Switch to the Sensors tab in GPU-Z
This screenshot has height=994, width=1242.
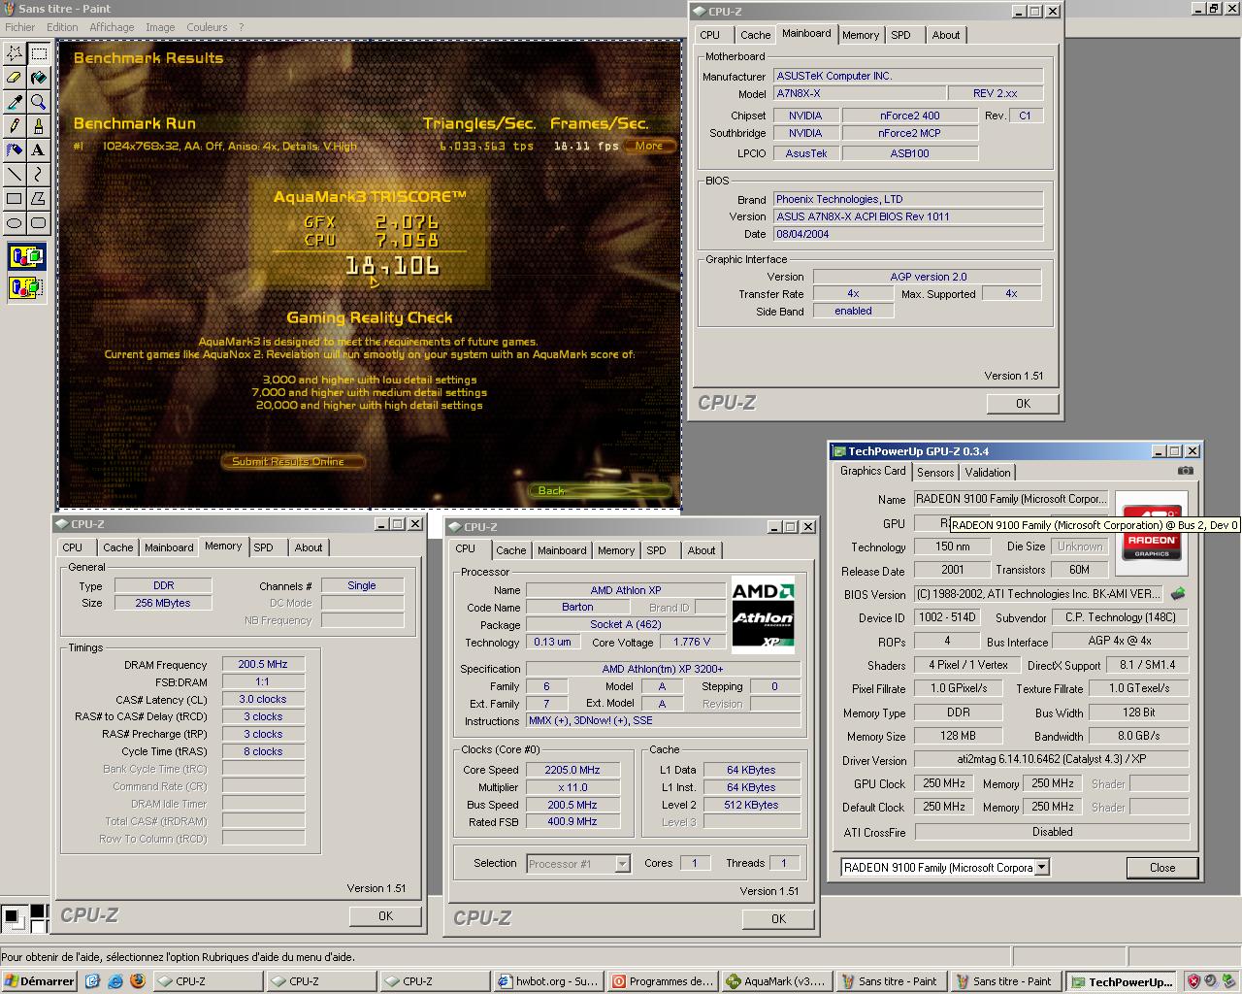point(935,473)
